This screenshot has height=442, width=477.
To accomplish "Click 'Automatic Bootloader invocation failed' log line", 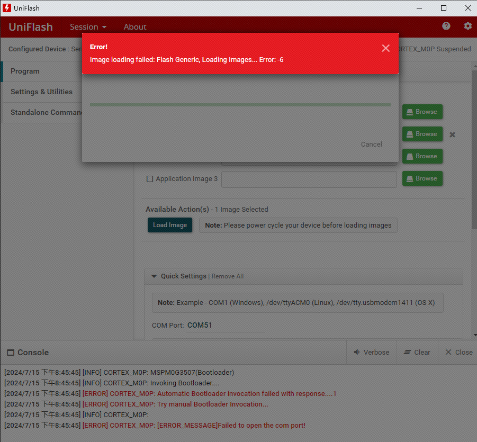I will coord(170,393).
